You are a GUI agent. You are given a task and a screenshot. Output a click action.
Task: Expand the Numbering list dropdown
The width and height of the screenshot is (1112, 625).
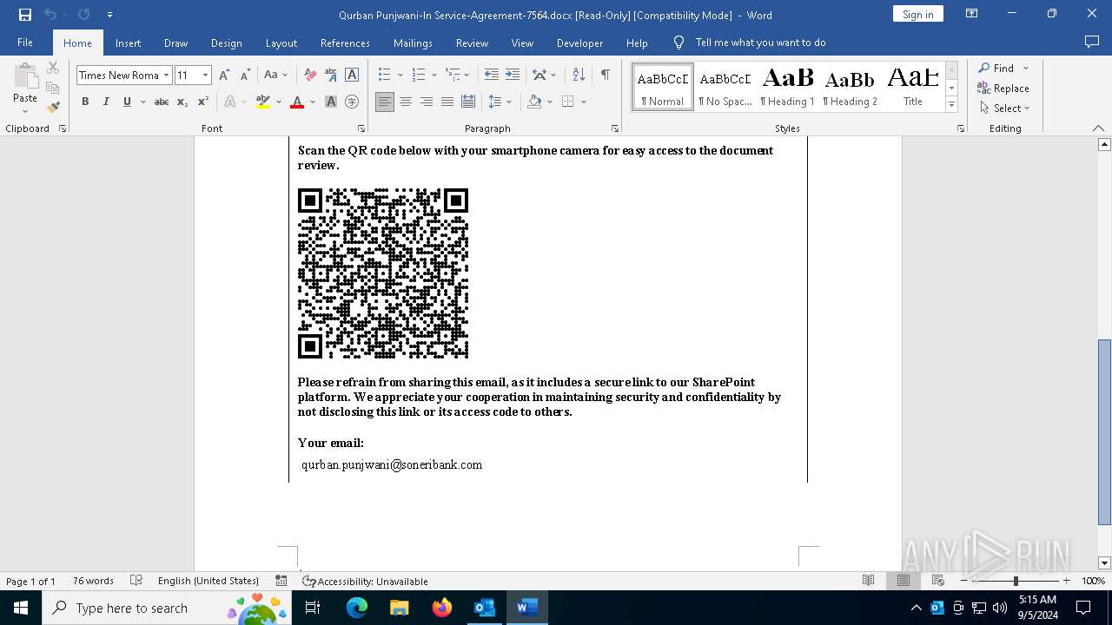point(434,75)
